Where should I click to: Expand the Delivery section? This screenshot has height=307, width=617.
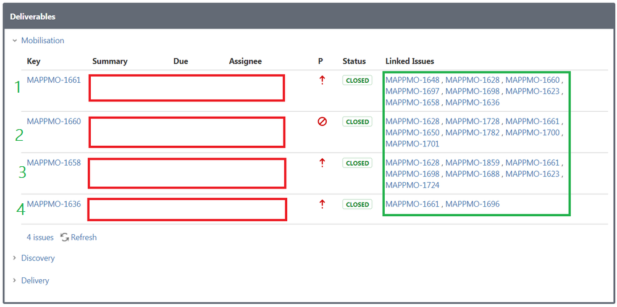tap(31, 280)
